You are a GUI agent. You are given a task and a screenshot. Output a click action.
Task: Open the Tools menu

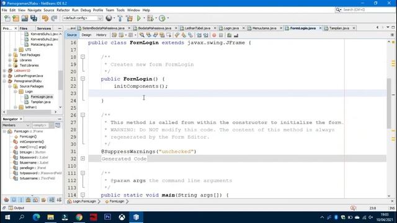120,10
